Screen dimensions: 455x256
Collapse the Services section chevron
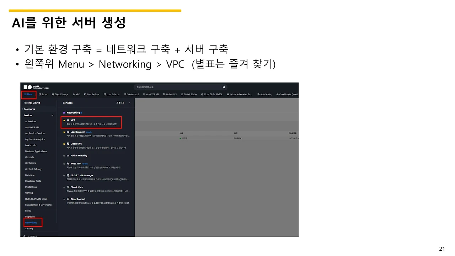coord(53,115)
